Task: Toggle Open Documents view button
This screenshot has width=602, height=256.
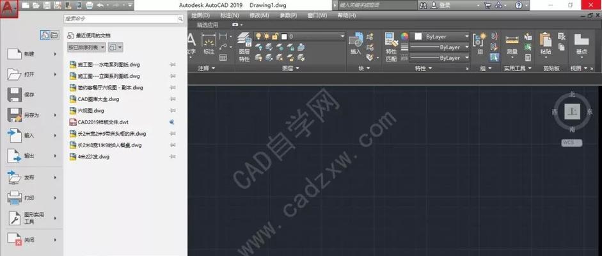Action: coord(54,35)
